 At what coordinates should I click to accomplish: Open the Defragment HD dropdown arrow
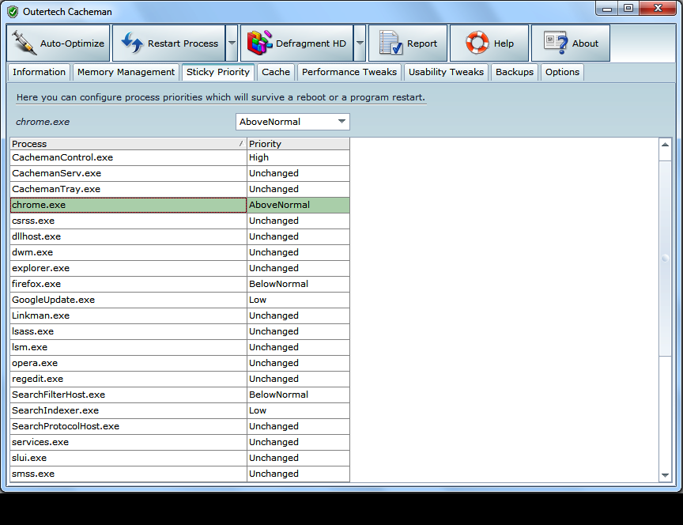click(360, 43)
